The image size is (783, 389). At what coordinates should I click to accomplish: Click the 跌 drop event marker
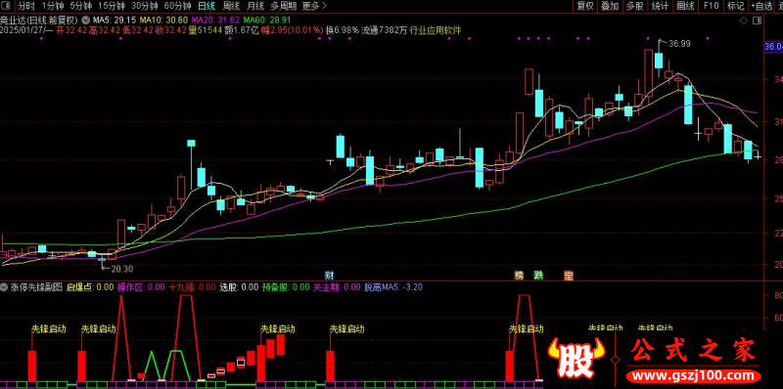[x=538, y=275]
